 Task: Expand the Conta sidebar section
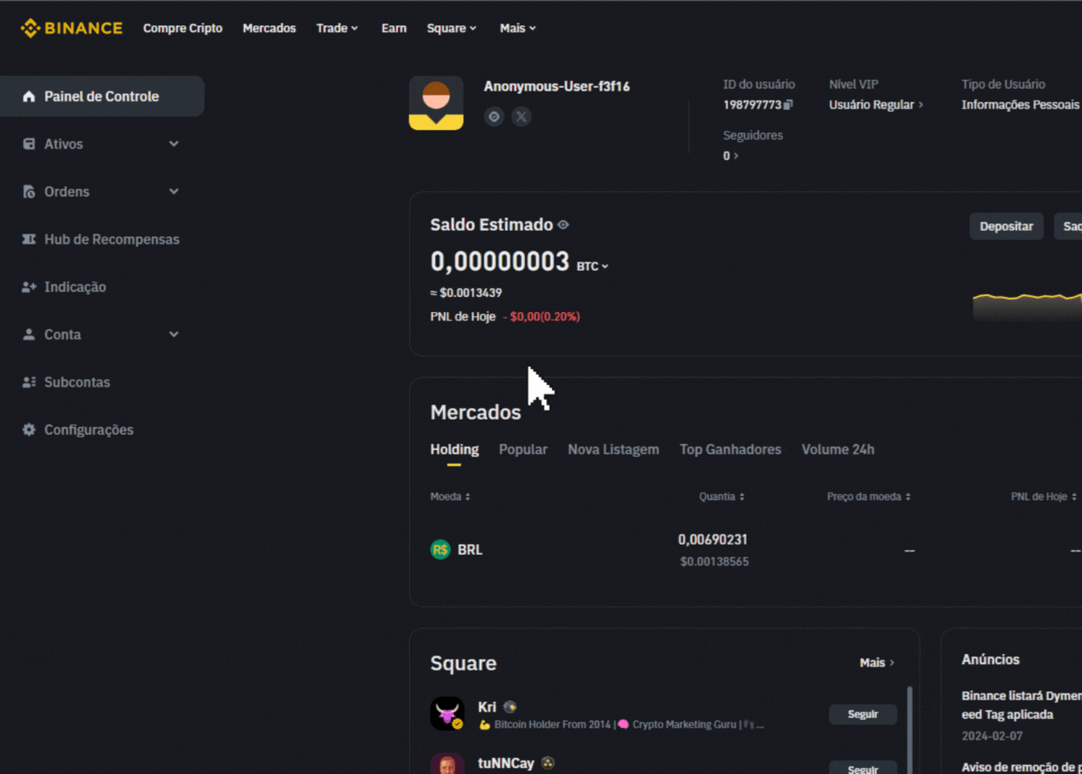tap(174, 335)
